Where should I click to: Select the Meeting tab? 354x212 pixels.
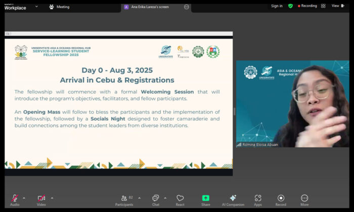pyautogui.click(x=60, y=7)
